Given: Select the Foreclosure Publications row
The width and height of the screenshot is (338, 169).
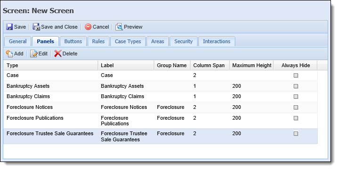Looking at the screenshot, I should click(x=160, y=121).
